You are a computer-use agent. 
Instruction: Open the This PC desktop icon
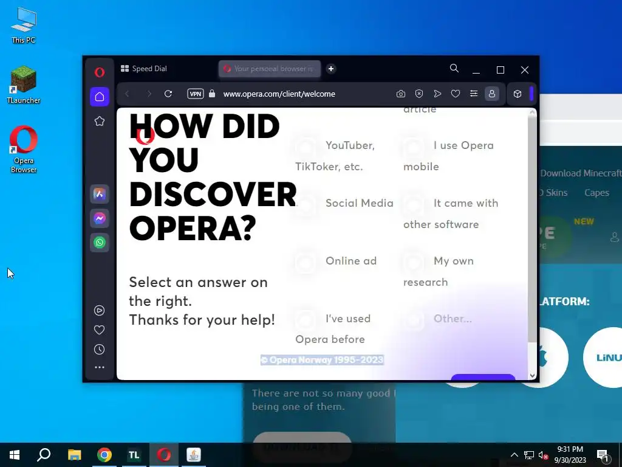[24, 25]
